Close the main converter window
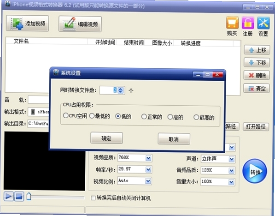Viewport: 275px width, 216px height. click(267, 7)
